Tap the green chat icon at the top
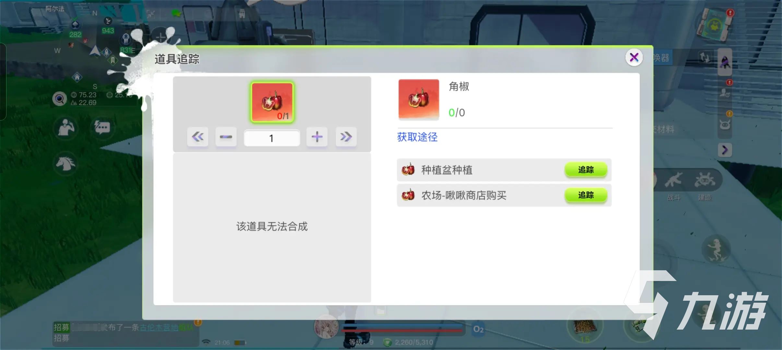The height and width of the screenshot is (350, 782). (x=176, y=13)
